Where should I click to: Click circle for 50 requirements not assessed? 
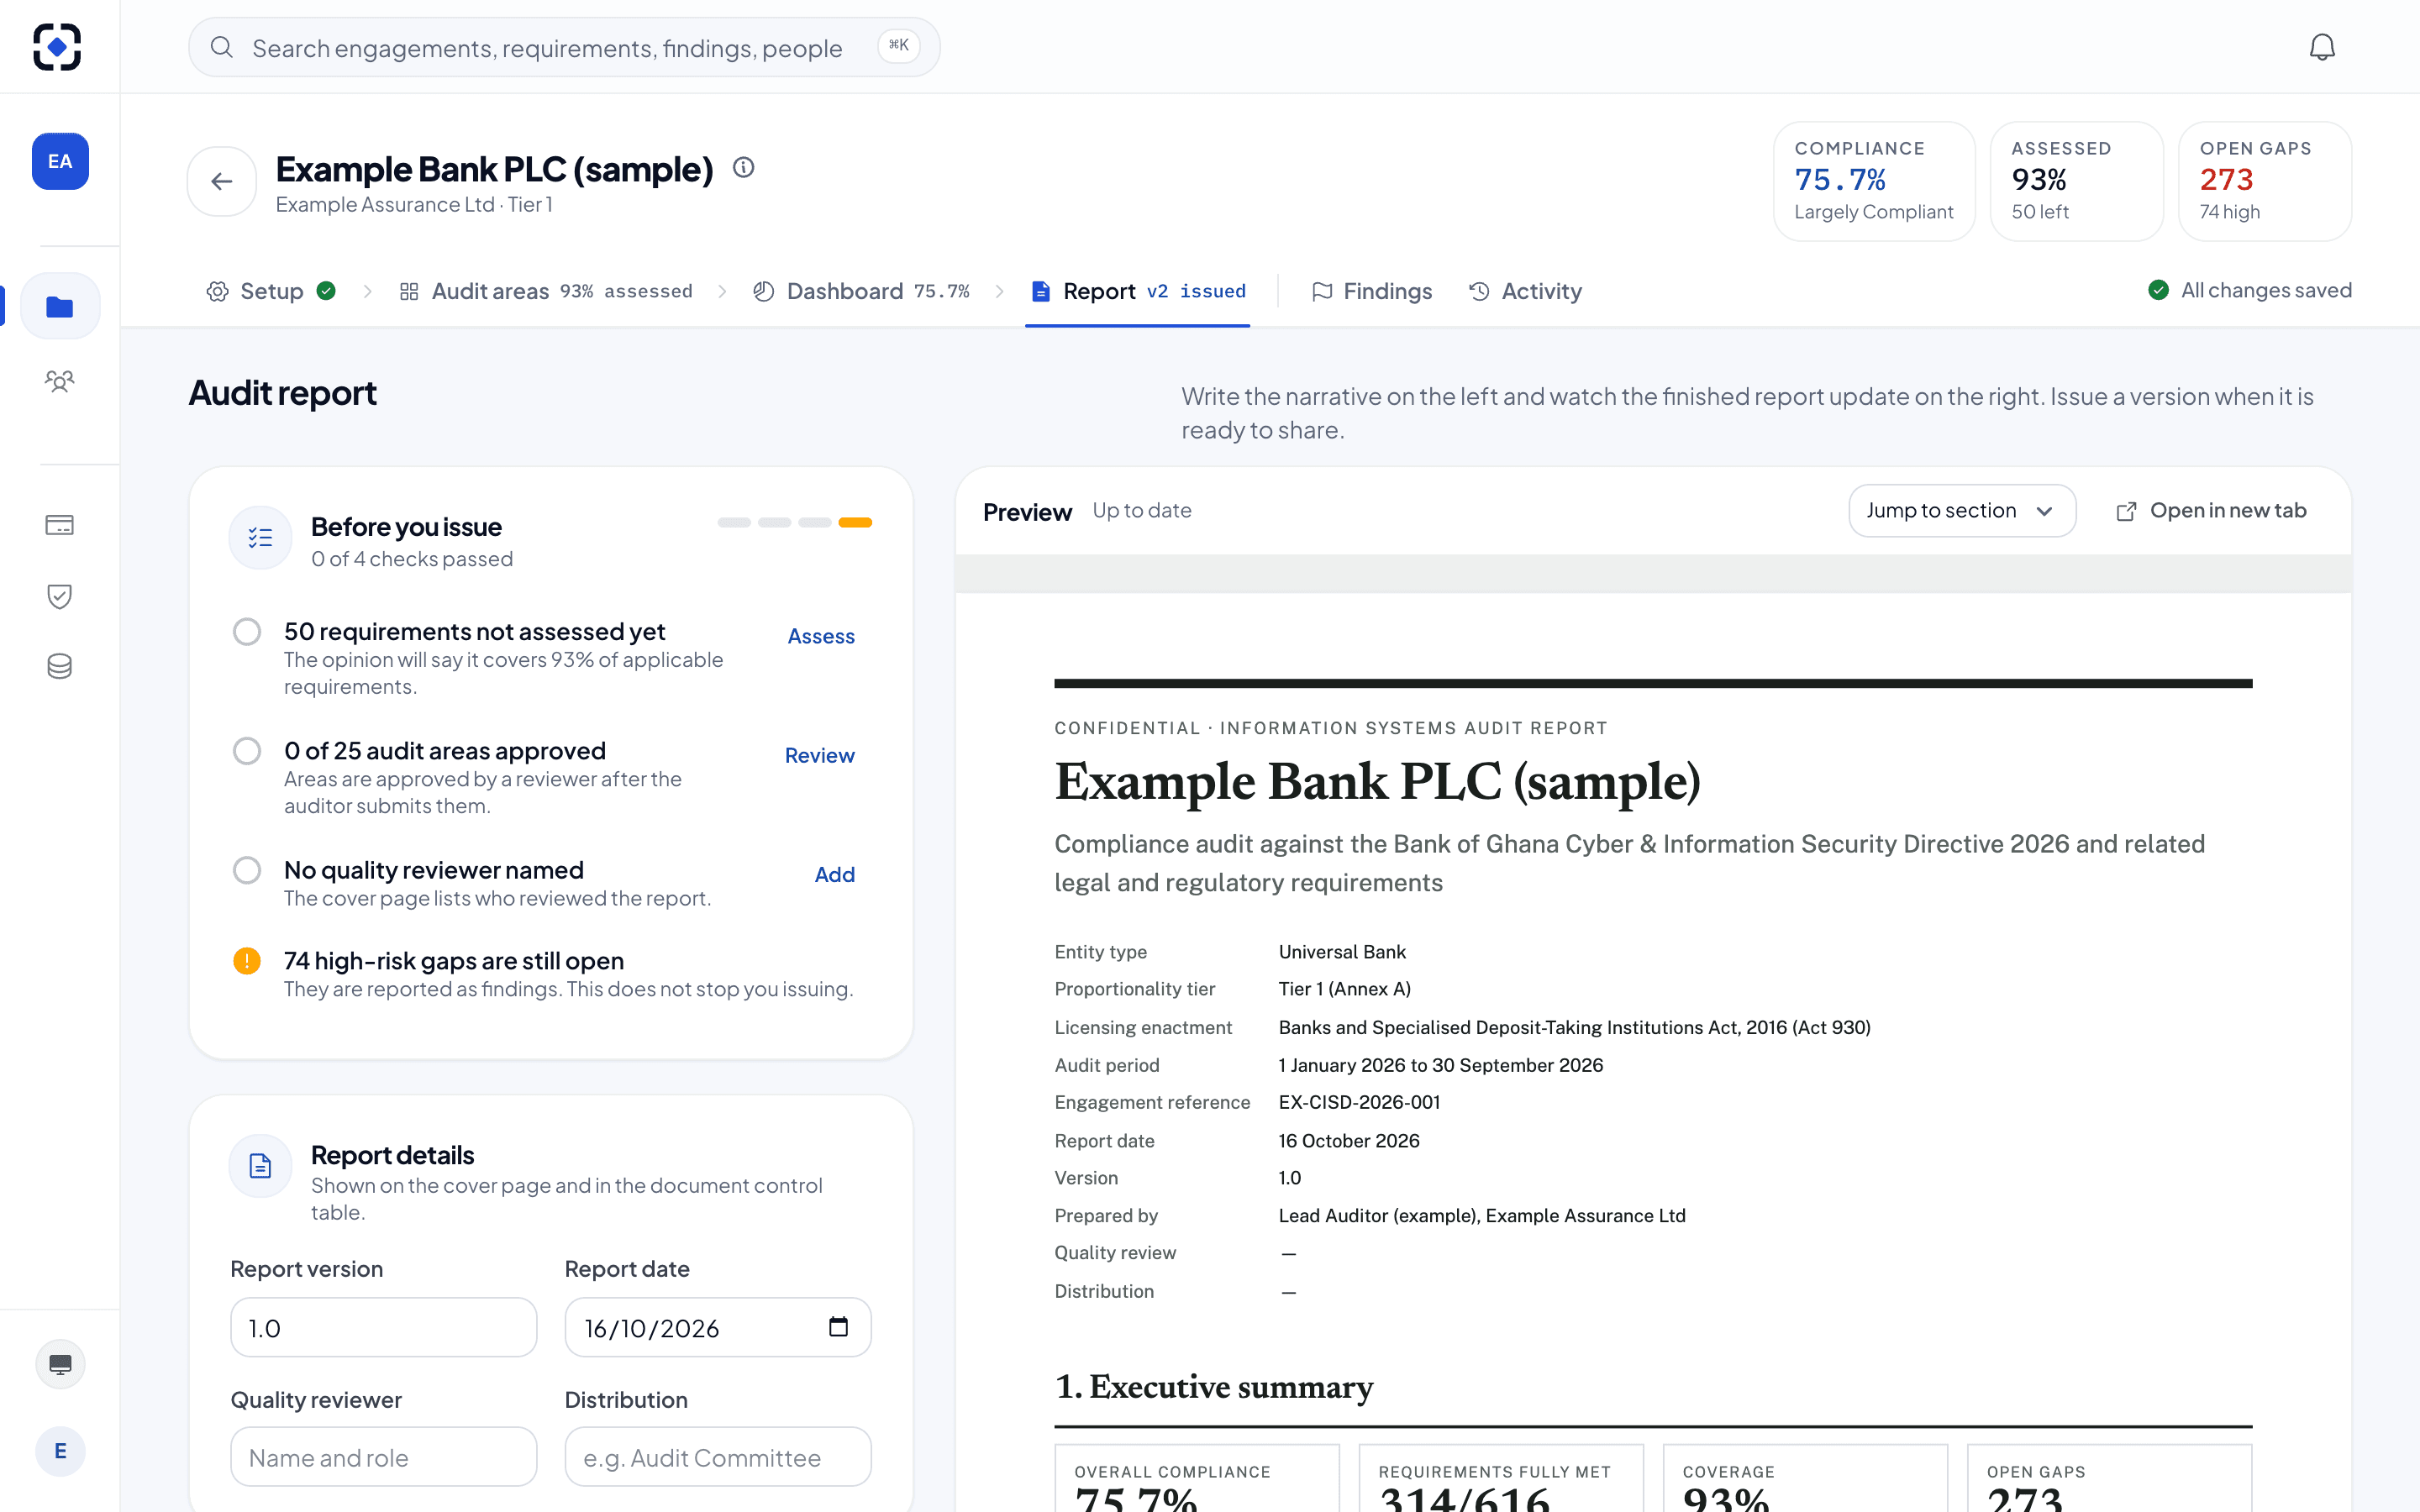[x=247, y=632]
